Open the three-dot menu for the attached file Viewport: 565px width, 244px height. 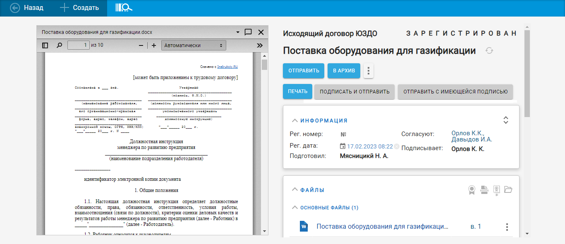point(507,227)
